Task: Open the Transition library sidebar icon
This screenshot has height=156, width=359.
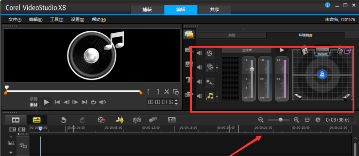Action: (x=189, y=50)
